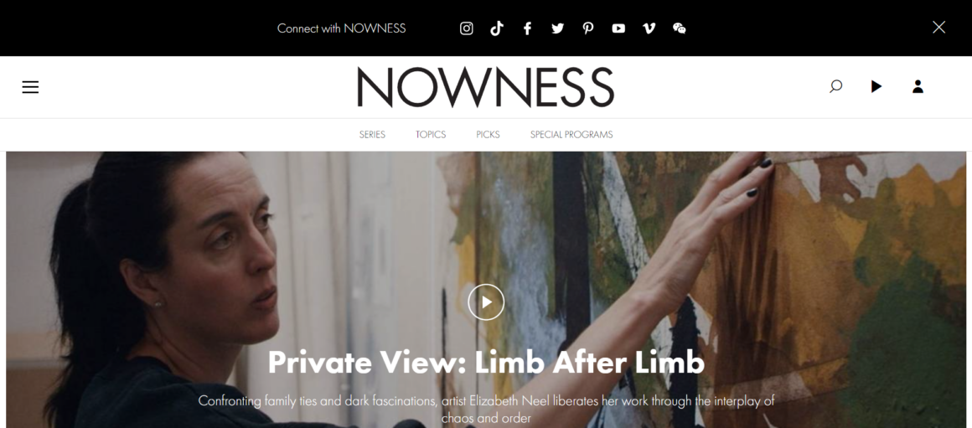This screenshot has width=972, height=428.
Task: Go to the YouTube channel icon
Action: tap(618, 28)
